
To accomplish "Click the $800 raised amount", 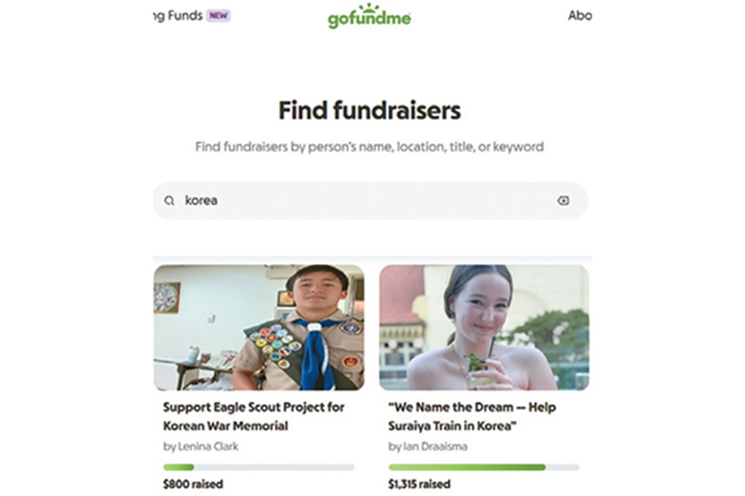I will coord(193,484).
